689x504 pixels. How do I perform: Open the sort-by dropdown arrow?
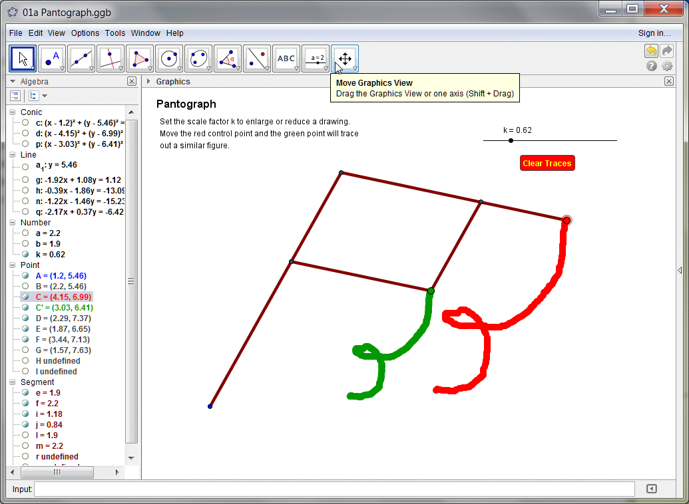coord(45,96)
